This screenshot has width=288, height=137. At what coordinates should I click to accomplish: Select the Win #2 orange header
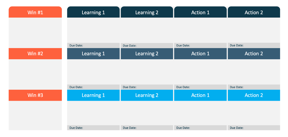(35, 53)
